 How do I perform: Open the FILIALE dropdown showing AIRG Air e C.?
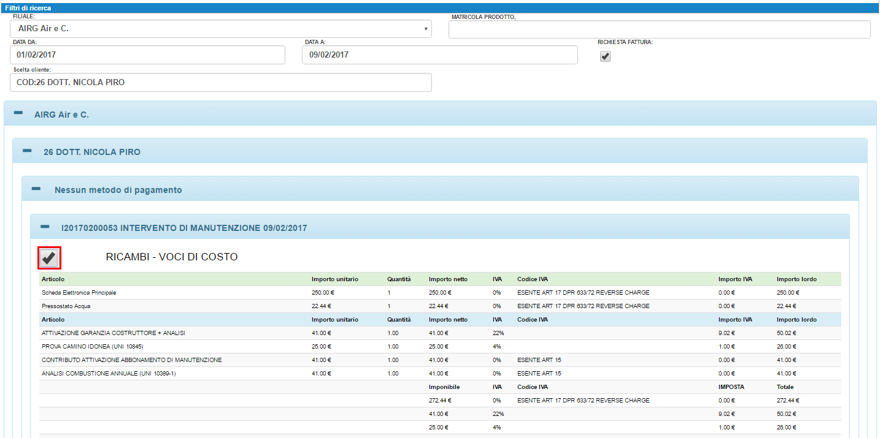click(221, 29)
